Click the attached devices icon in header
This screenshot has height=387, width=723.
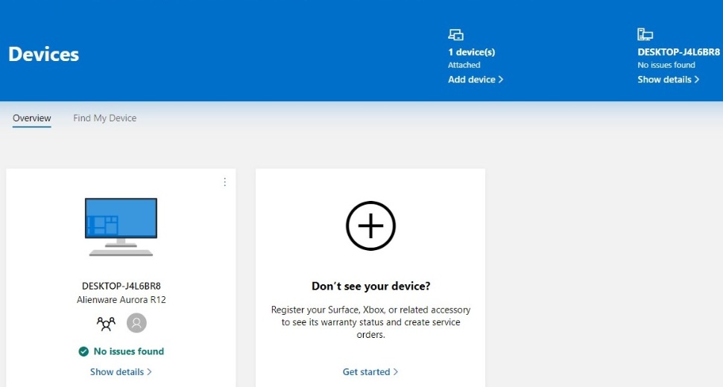[455, 34]
